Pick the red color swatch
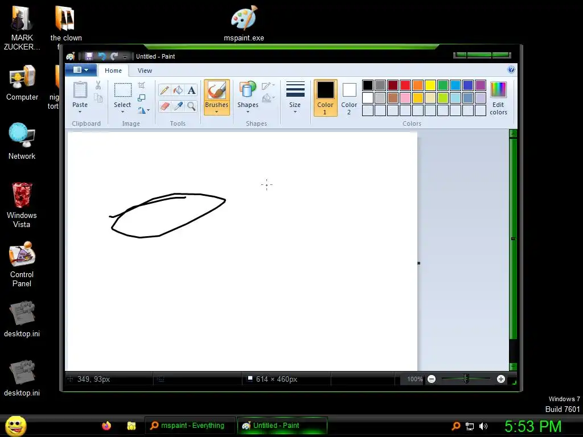Image resolution: width=583 pixels, height=437 pixels. click(x=405, y=85)
